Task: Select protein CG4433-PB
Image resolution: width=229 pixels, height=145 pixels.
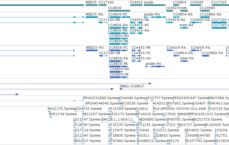Action: tap(141, 48)
